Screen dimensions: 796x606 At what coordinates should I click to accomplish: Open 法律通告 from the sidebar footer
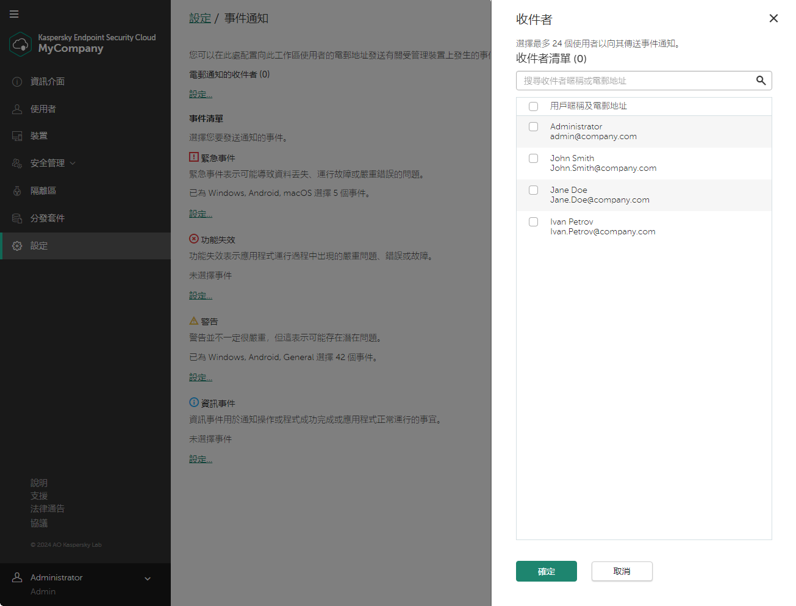(x=47, y=508)
